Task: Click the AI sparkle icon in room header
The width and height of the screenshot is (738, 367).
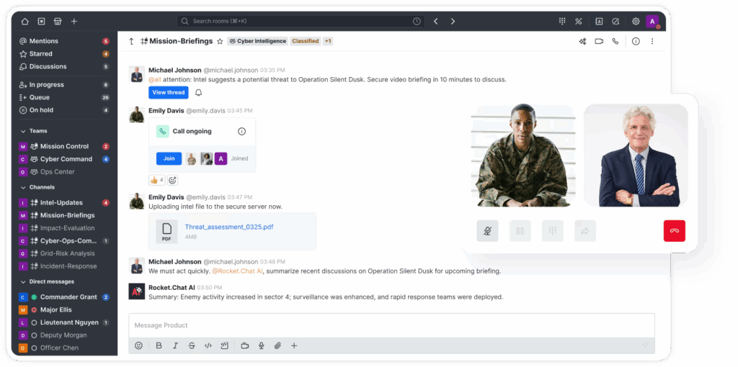Action: (x=582, y=41)
